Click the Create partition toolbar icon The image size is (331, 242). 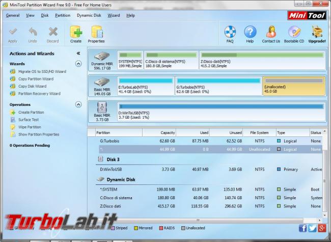[x=76, y=32]
